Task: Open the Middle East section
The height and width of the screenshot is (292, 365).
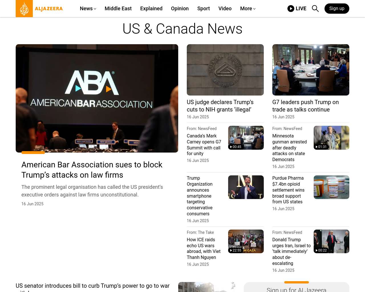Action: click(118, 9)
